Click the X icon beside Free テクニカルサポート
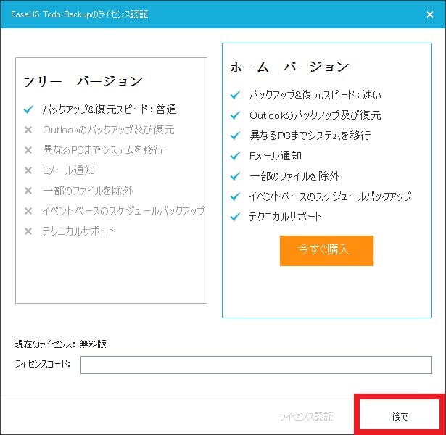The height and width of the screenshot is (435, 446). tap(28, 231)
